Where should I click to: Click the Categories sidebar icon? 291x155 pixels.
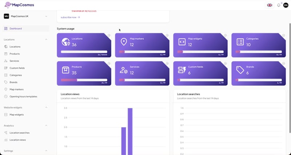pos(6,75)
